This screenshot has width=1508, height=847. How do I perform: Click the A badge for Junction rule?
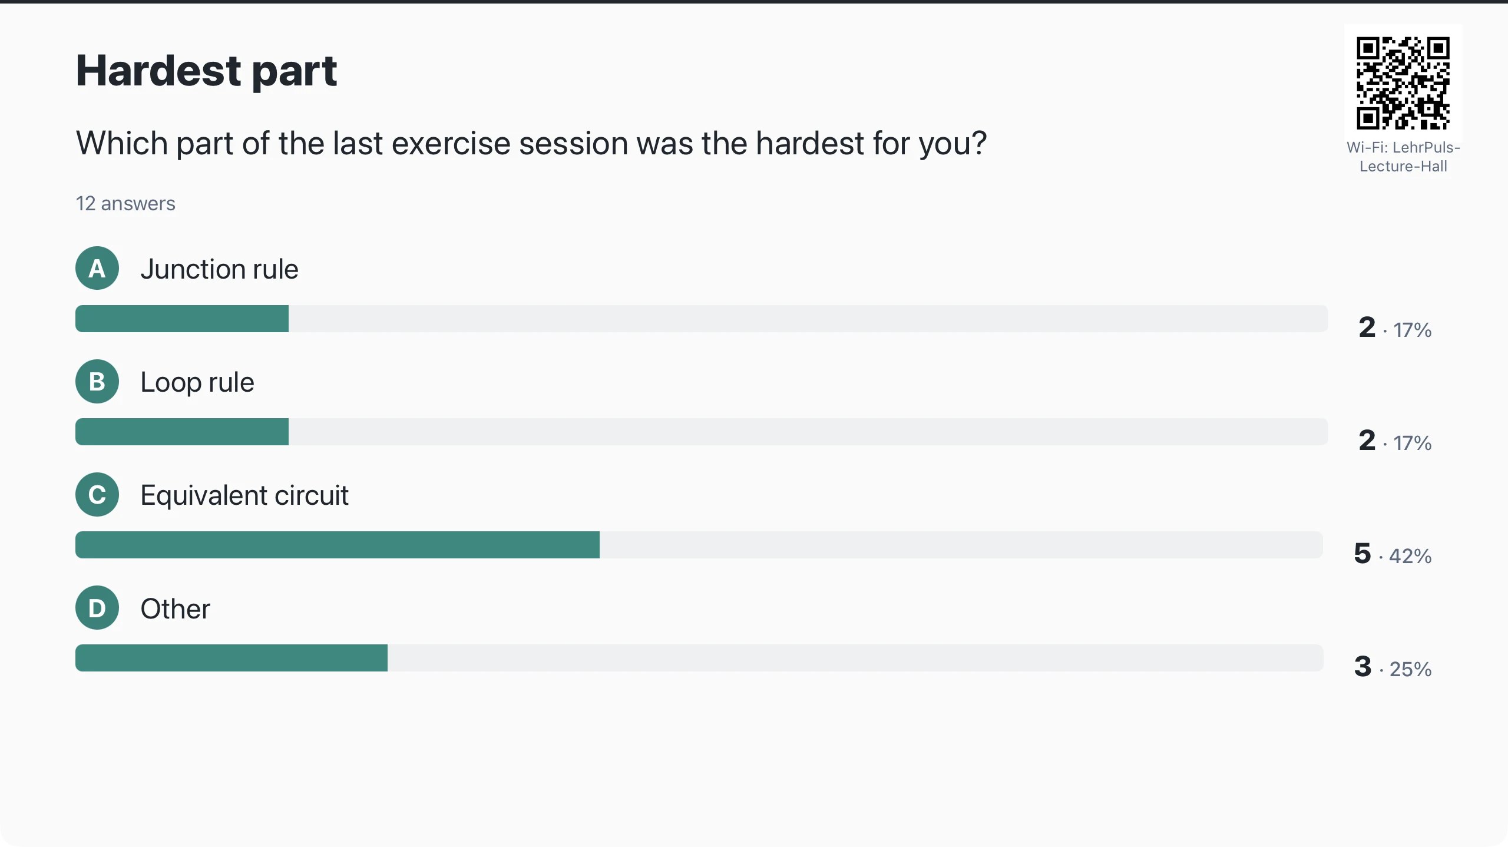click(97, 269)
